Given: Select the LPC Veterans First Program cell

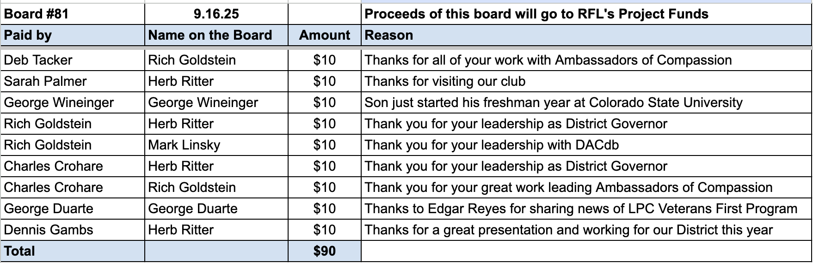Looking at the screenshot, I should pos(586,209).
